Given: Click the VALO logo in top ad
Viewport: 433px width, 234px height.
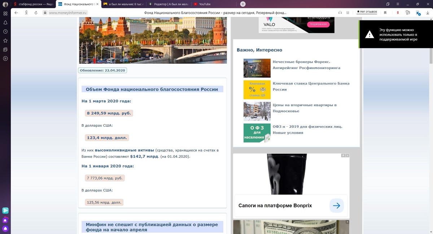Looking at the screenshot, I should click(x=269, y=22).
